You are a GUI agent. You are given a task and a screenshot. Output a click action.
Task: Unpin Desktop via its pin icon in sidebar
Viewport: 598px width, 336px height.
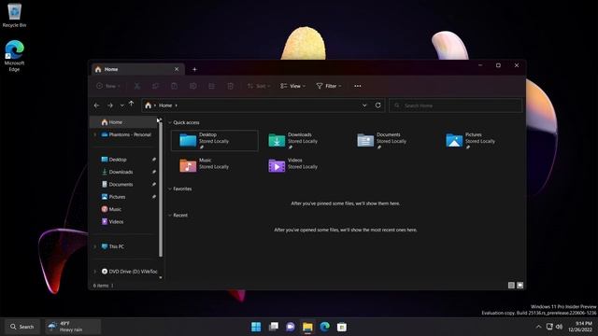click(154, 160)
